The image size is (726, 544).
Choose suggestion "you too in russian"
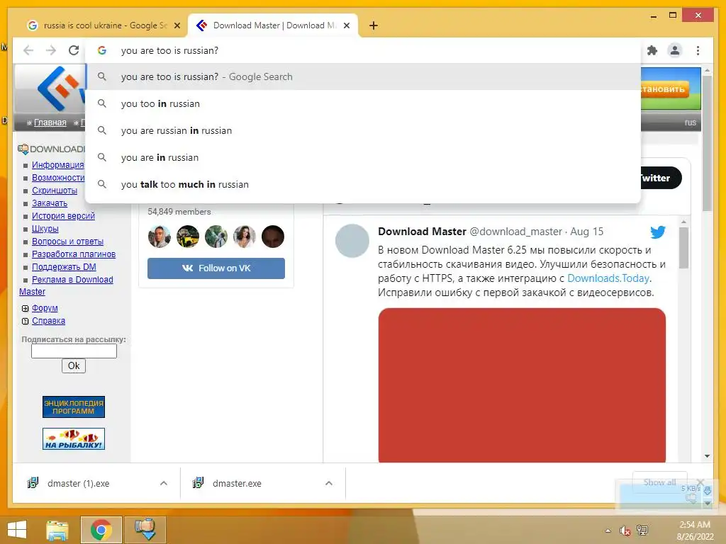362,103
